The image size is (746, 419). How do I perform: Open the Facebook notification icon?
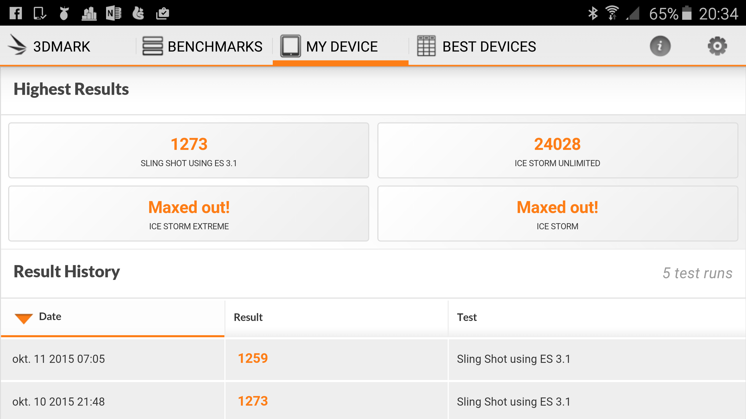click(x=16, y=13)
